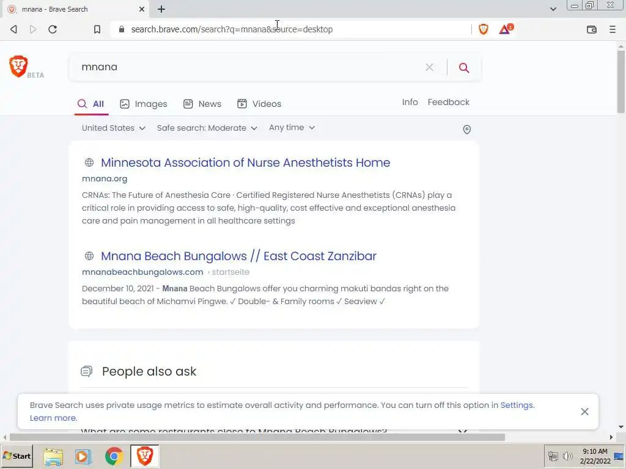Viewport: 626px width, 469px height.
Task: Expand the Safe search: Moderate dropdown
Action: coord(207,128)
